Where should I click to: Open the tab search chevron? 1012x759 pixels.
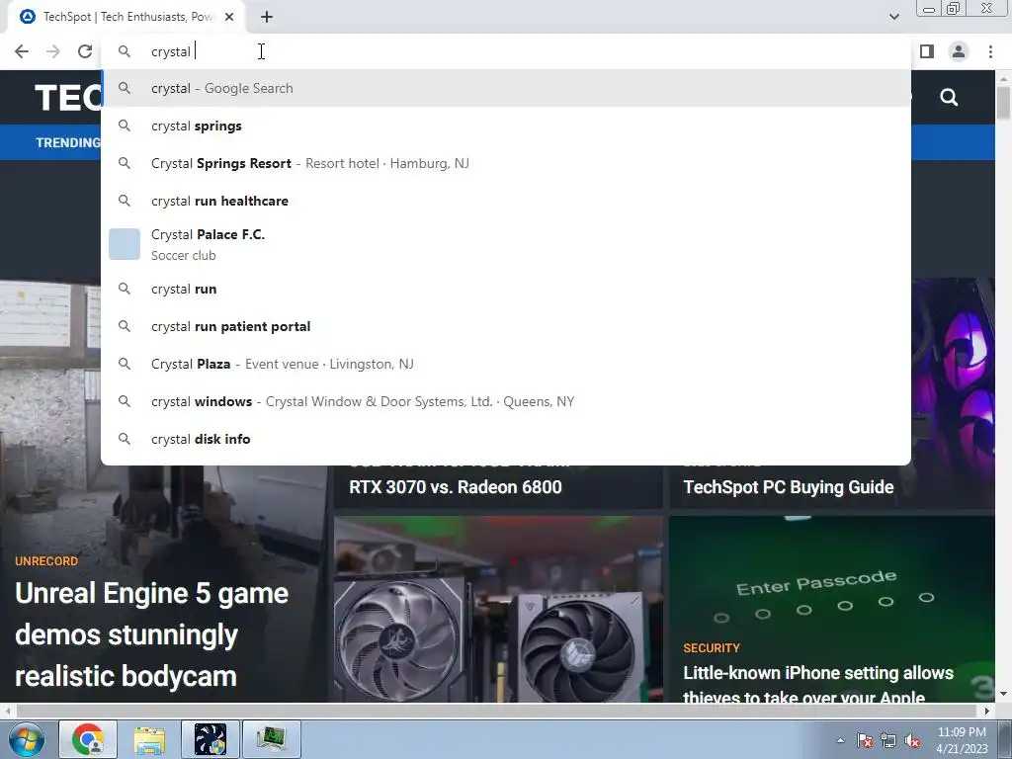pyautogui.click(x=893, y=17)
